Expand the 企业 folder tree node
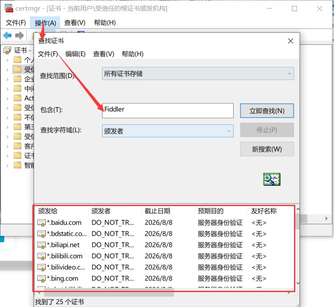The width and height of the screenshot is (334, 307). pyautogui.click(x=7, y=79)
